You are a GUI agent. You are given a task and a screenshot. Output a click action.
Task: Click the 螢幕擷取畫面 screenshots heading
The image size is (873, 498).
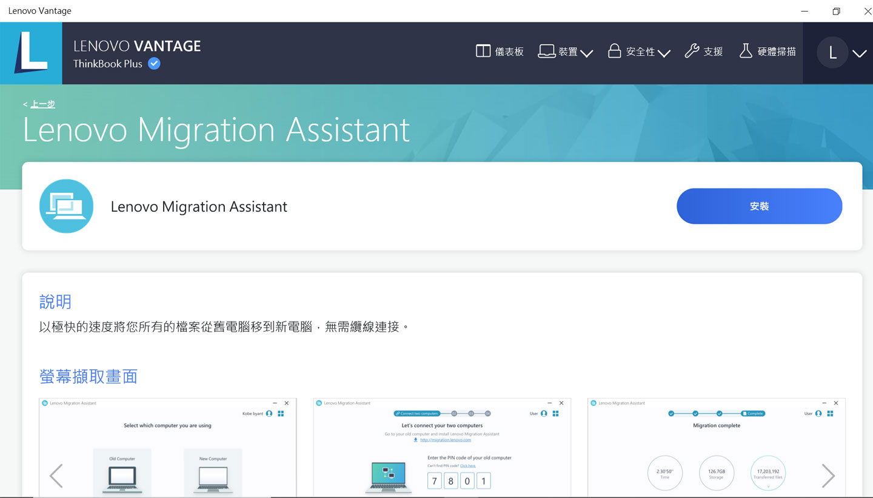pos(89,377)
